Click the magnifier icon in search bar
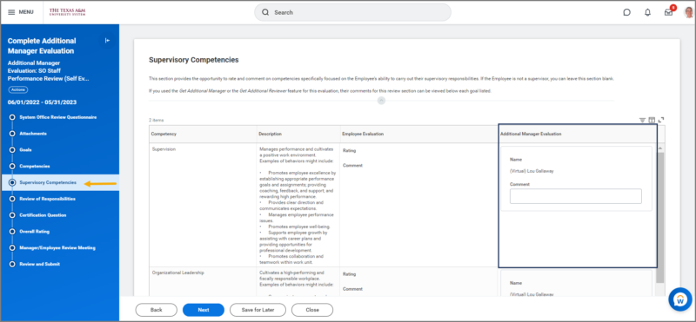 (265, 12)
